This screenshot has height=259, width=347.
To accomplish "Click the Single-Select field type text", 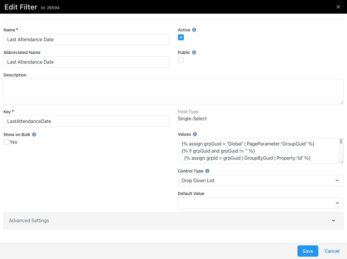I will [x=192, y=119].
